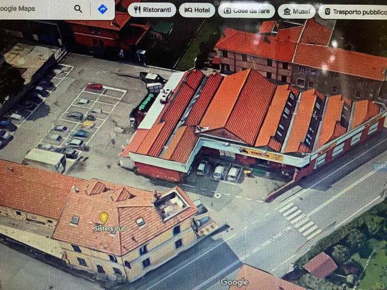Screen dimensions: 387x290
Task: Click the transit icon on Trasporto pubblico
Action: (x=327, y=11)
